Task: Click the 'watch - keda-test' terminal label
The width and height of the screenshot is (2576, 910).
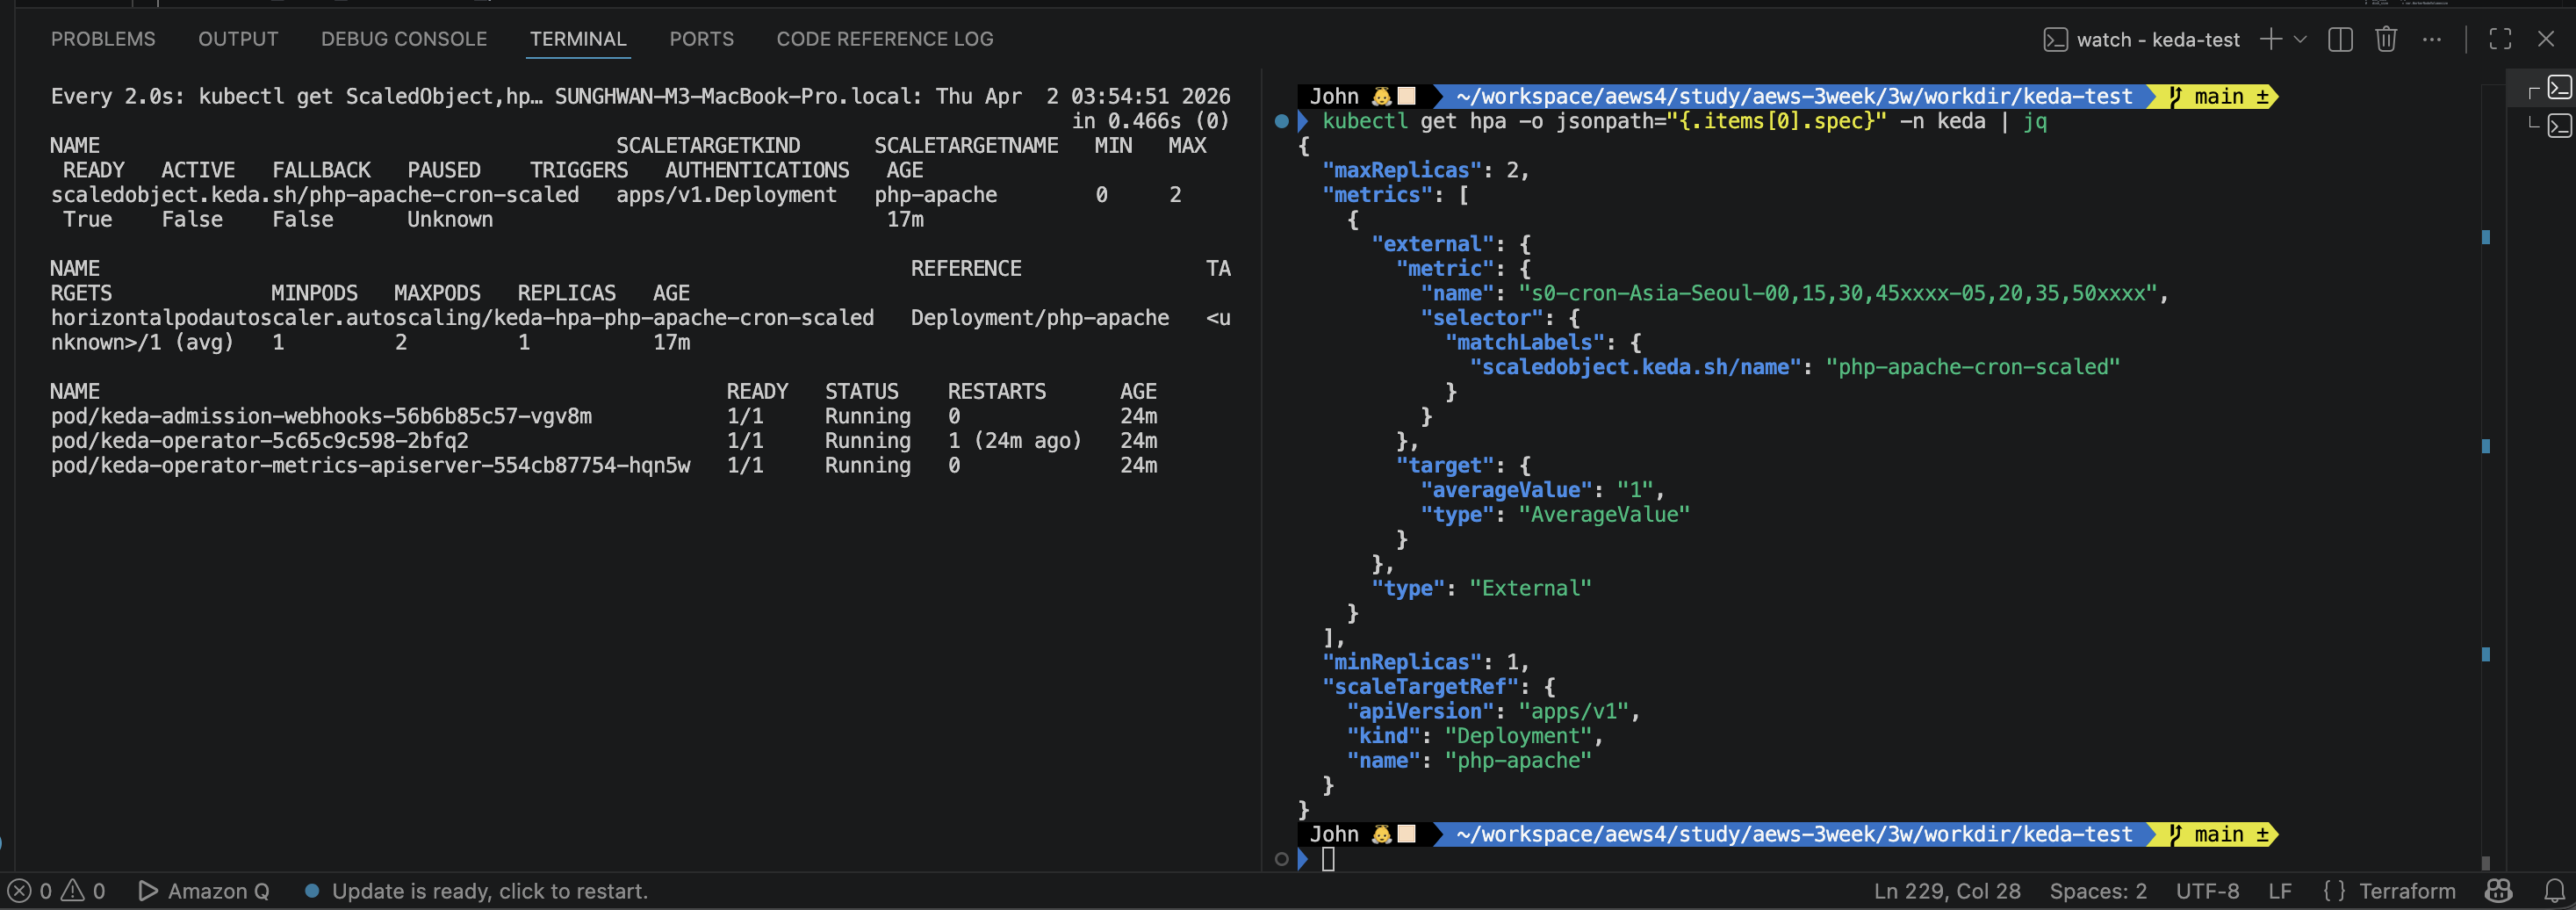Action: coord(2141,40)
